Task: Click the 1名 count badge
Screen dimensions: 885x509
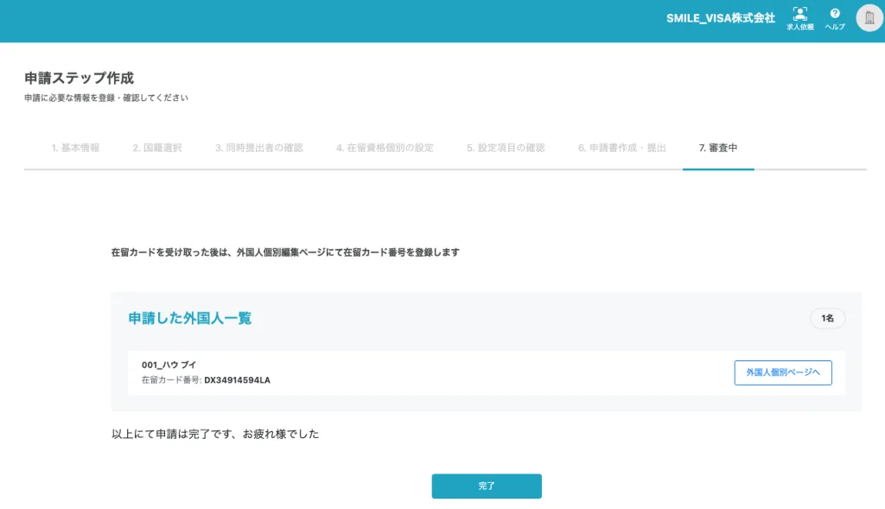Action: [x=827, y=318]
